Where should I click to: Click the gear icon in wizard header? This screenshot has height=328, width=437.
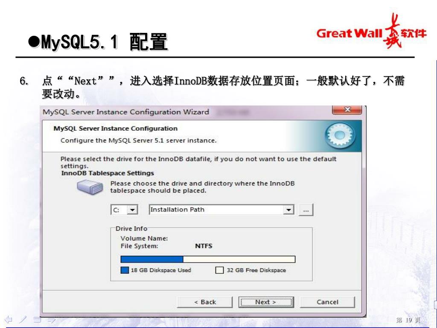[x=340, y=136]
